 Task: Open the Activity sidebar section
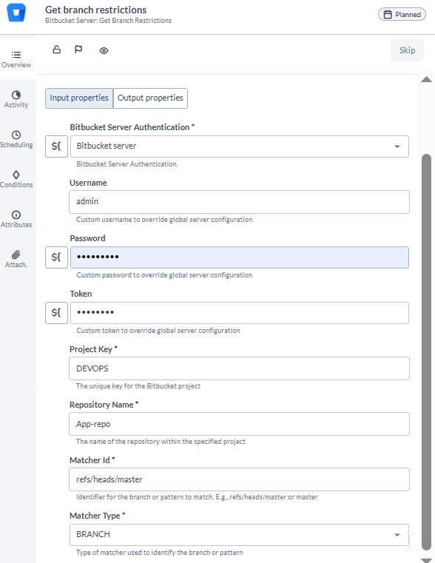pos(16,99)
